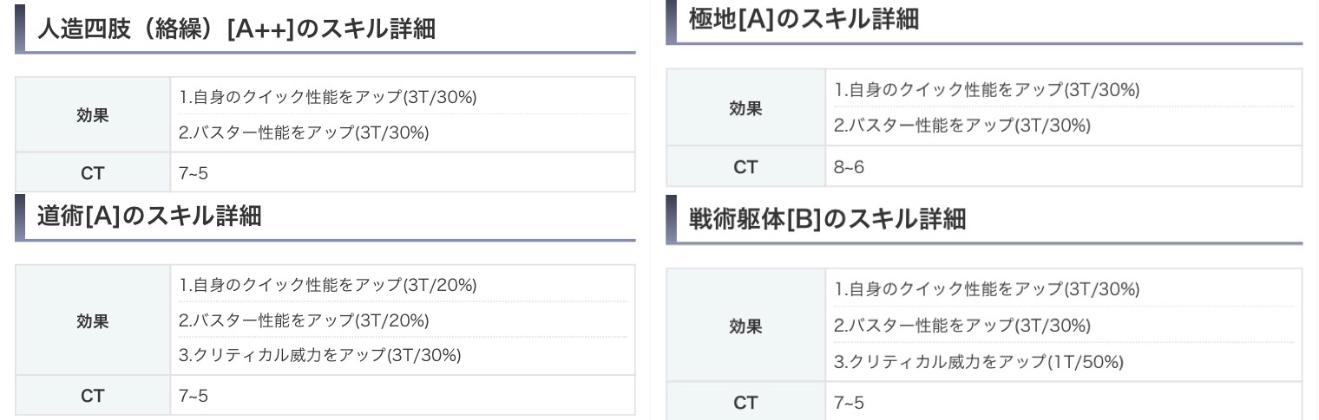Click the 効果 label in the 道術[A] table
The height and width of the screenshot is (420, 1319).
93,320
